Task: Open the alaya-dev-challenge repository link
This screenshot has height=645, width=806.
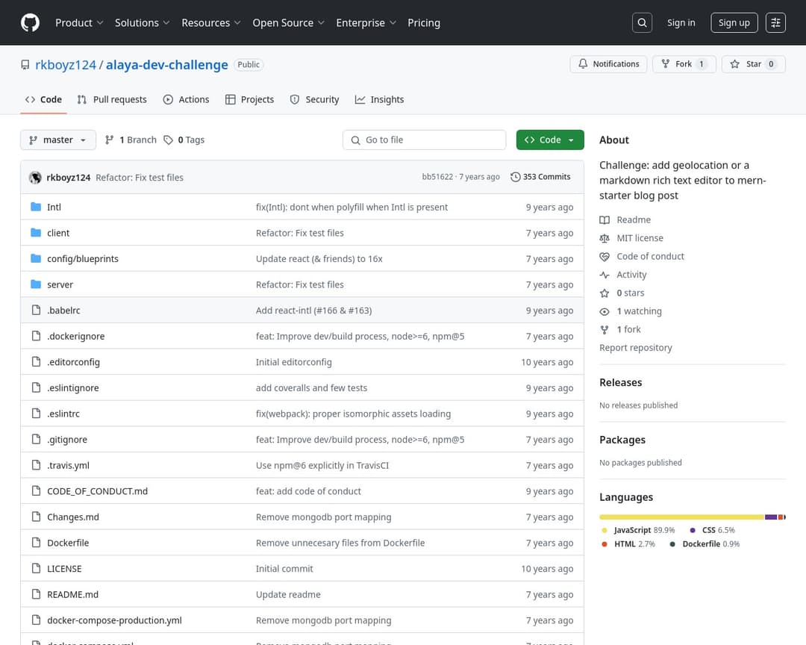Action: click(x=167, y=65)
